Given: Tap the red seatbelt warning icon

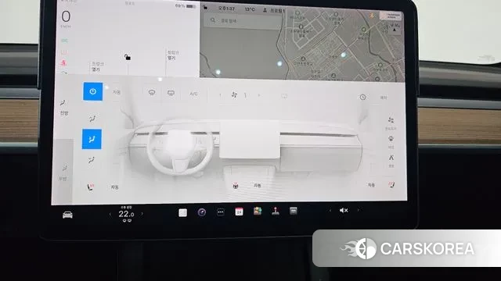Looking at the screenshot, I should pyautogui.click(x=64, y=62).
